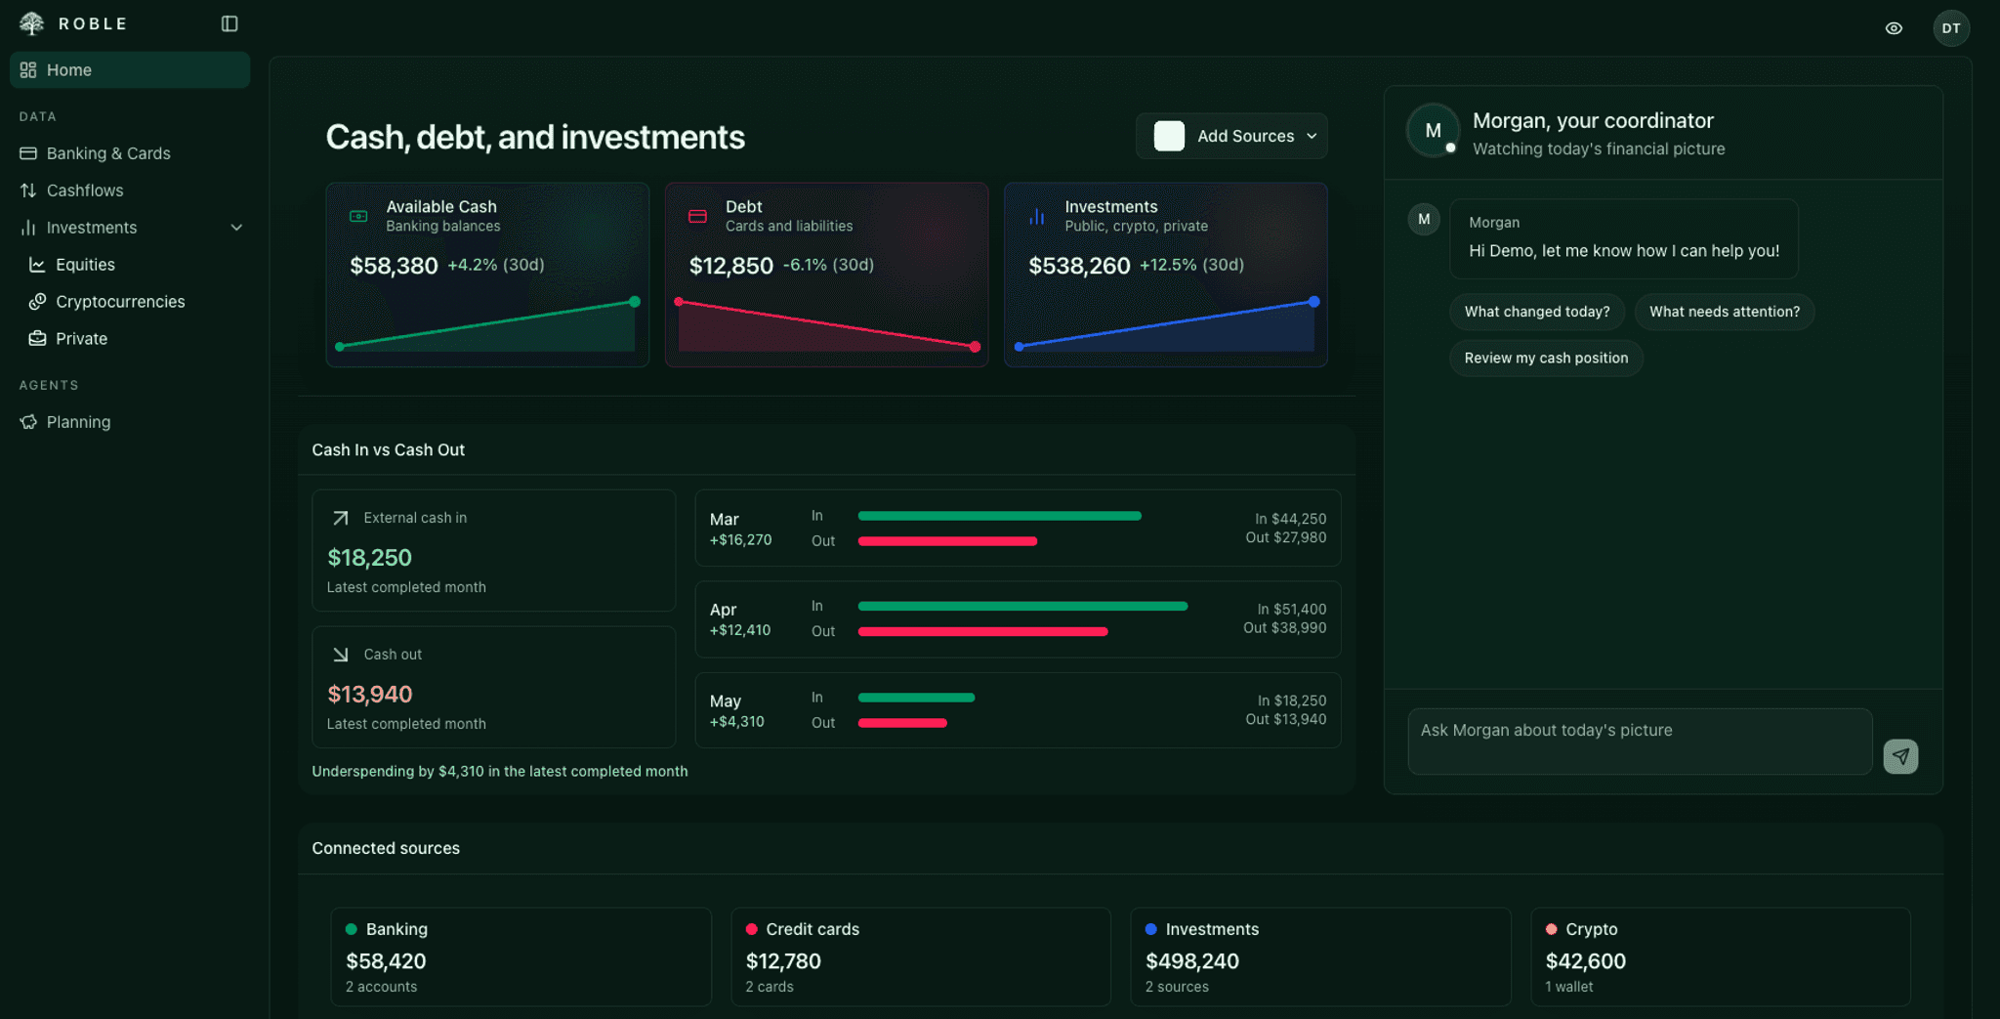Click the Cashflows arrows icon
Image resolution: width=2000 pixels, height=1019 pixels.
(x=28, y=191)
